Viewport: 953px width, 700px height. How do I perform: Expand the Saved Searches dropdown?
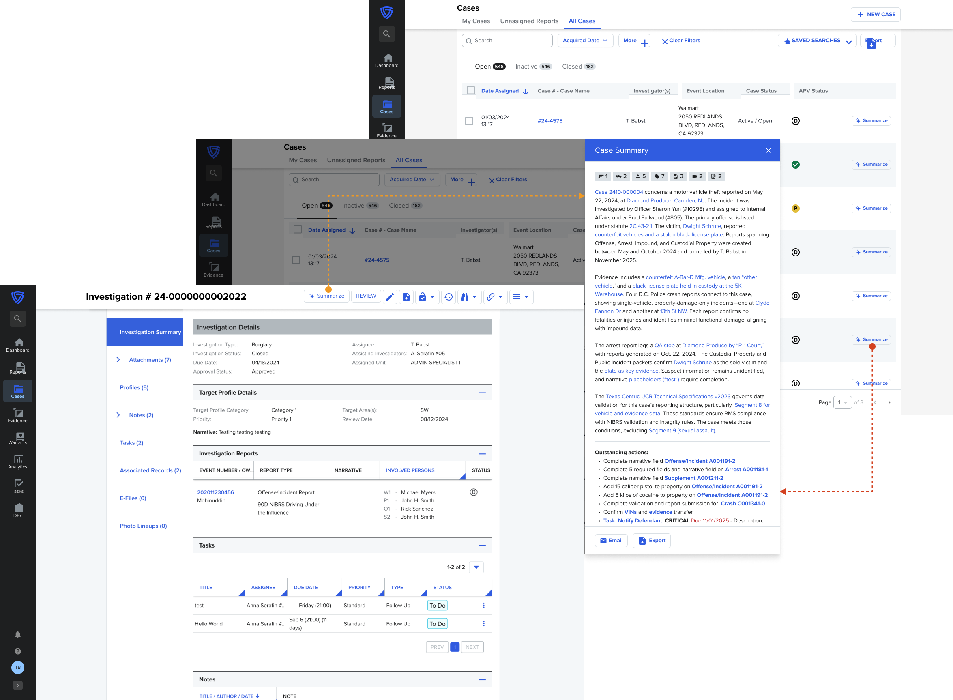click(x=817, y=41)
